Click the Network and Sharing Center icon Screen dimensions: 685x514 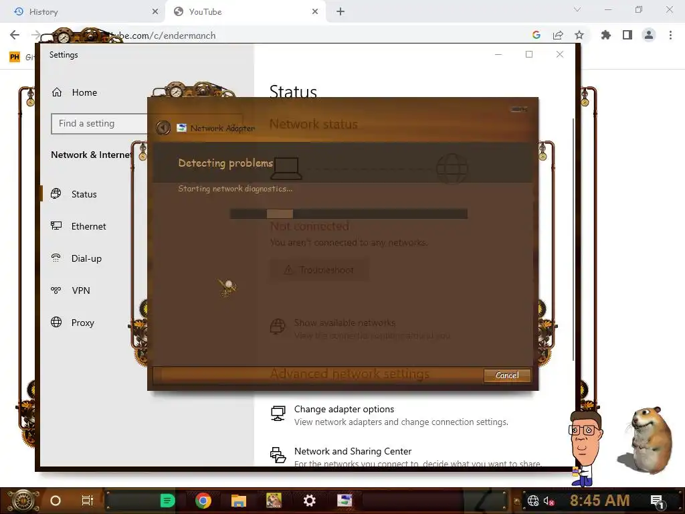(x=278, y=455)
